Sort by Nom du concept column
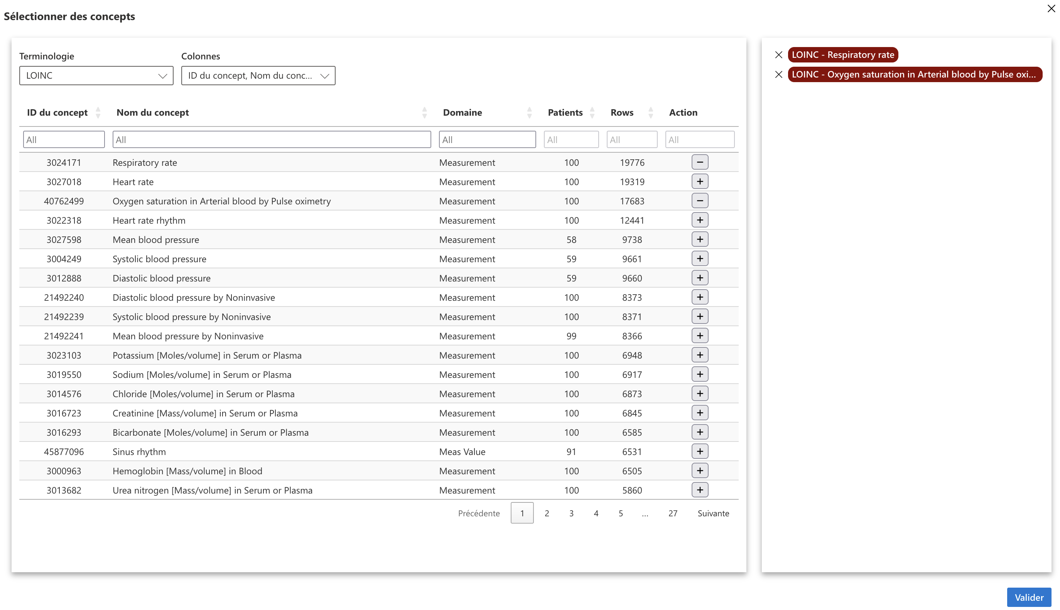Image resolution: width=1060 pixels, height=610 pixels. click(x=424, y=112)
